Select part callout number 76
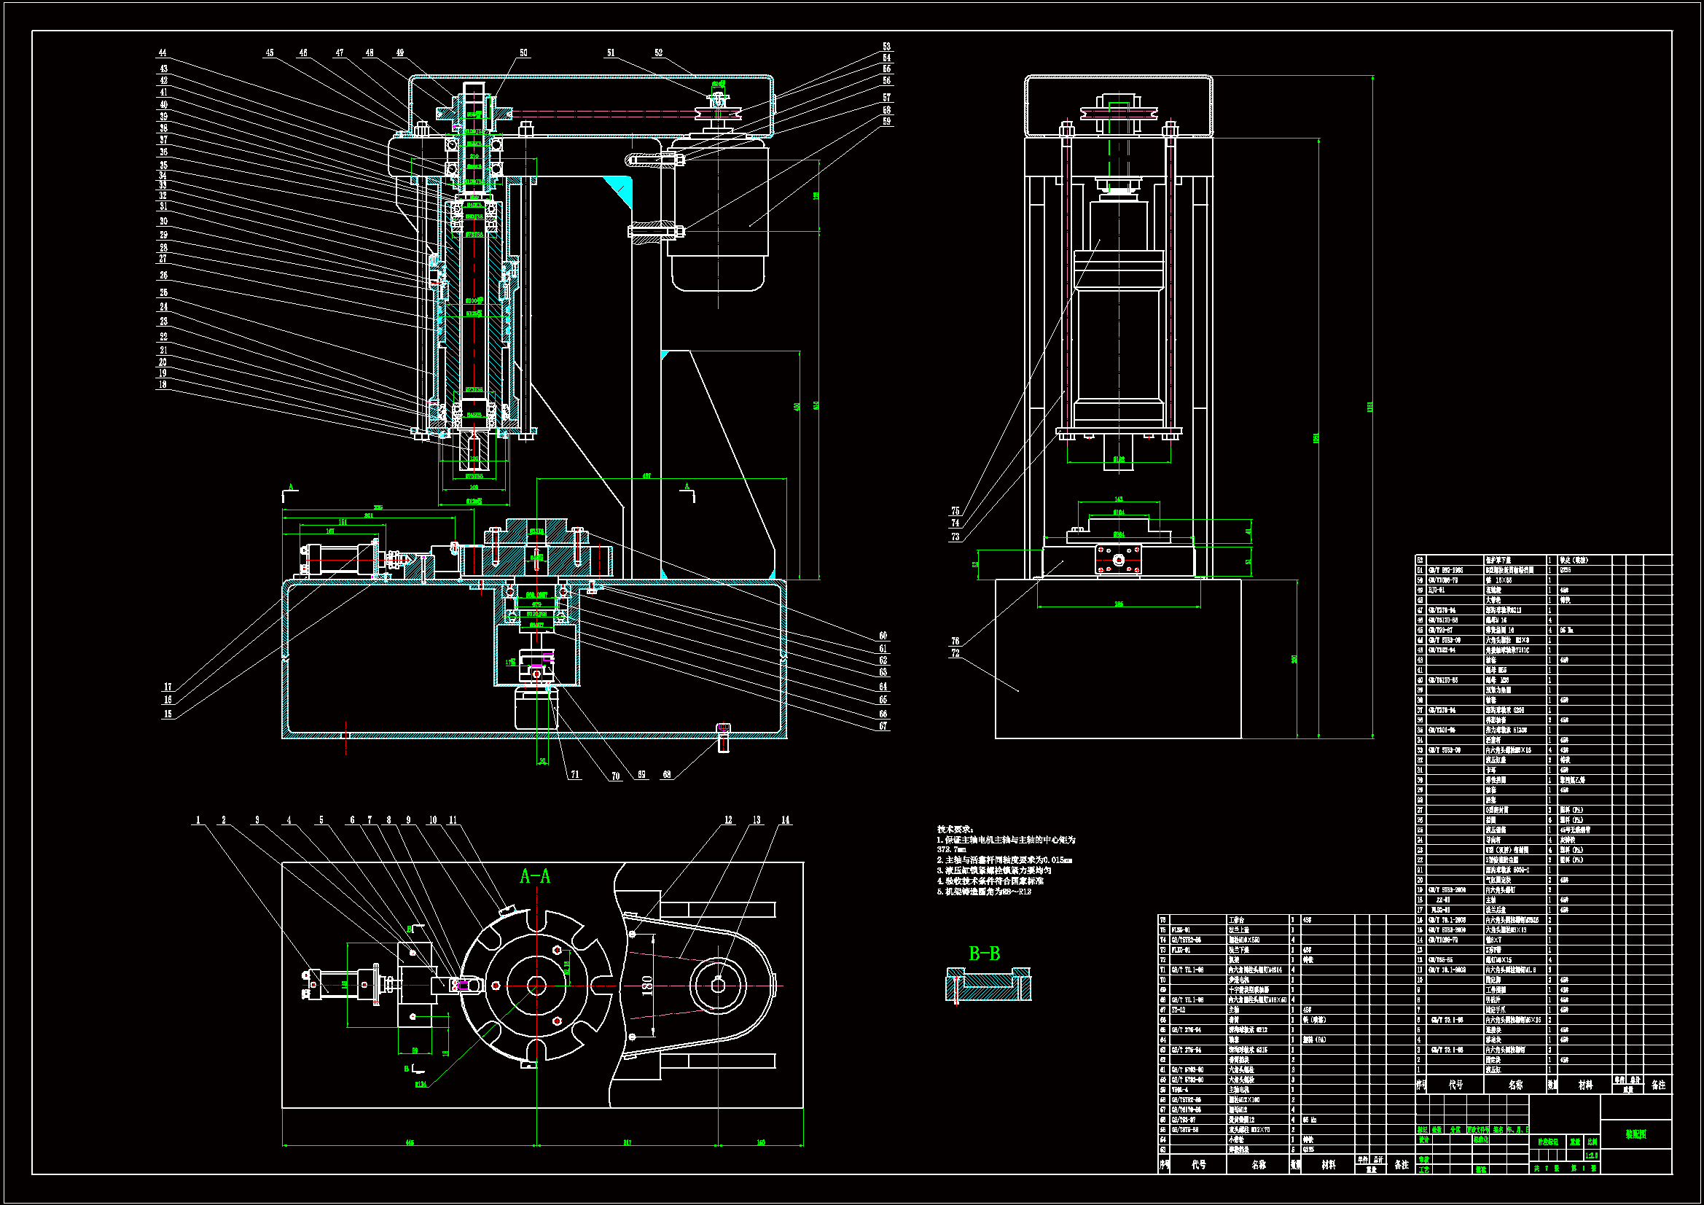The height and width of the screenshot is (1205, 1704). [955, 641]
